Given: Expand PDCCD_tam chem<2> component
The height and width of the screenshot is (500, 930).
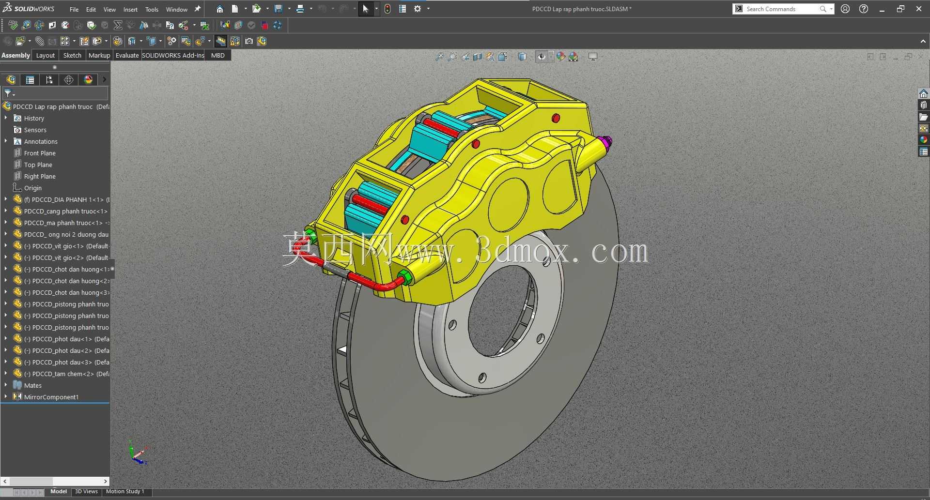Looking at the screenshot, I should point(6,373).
